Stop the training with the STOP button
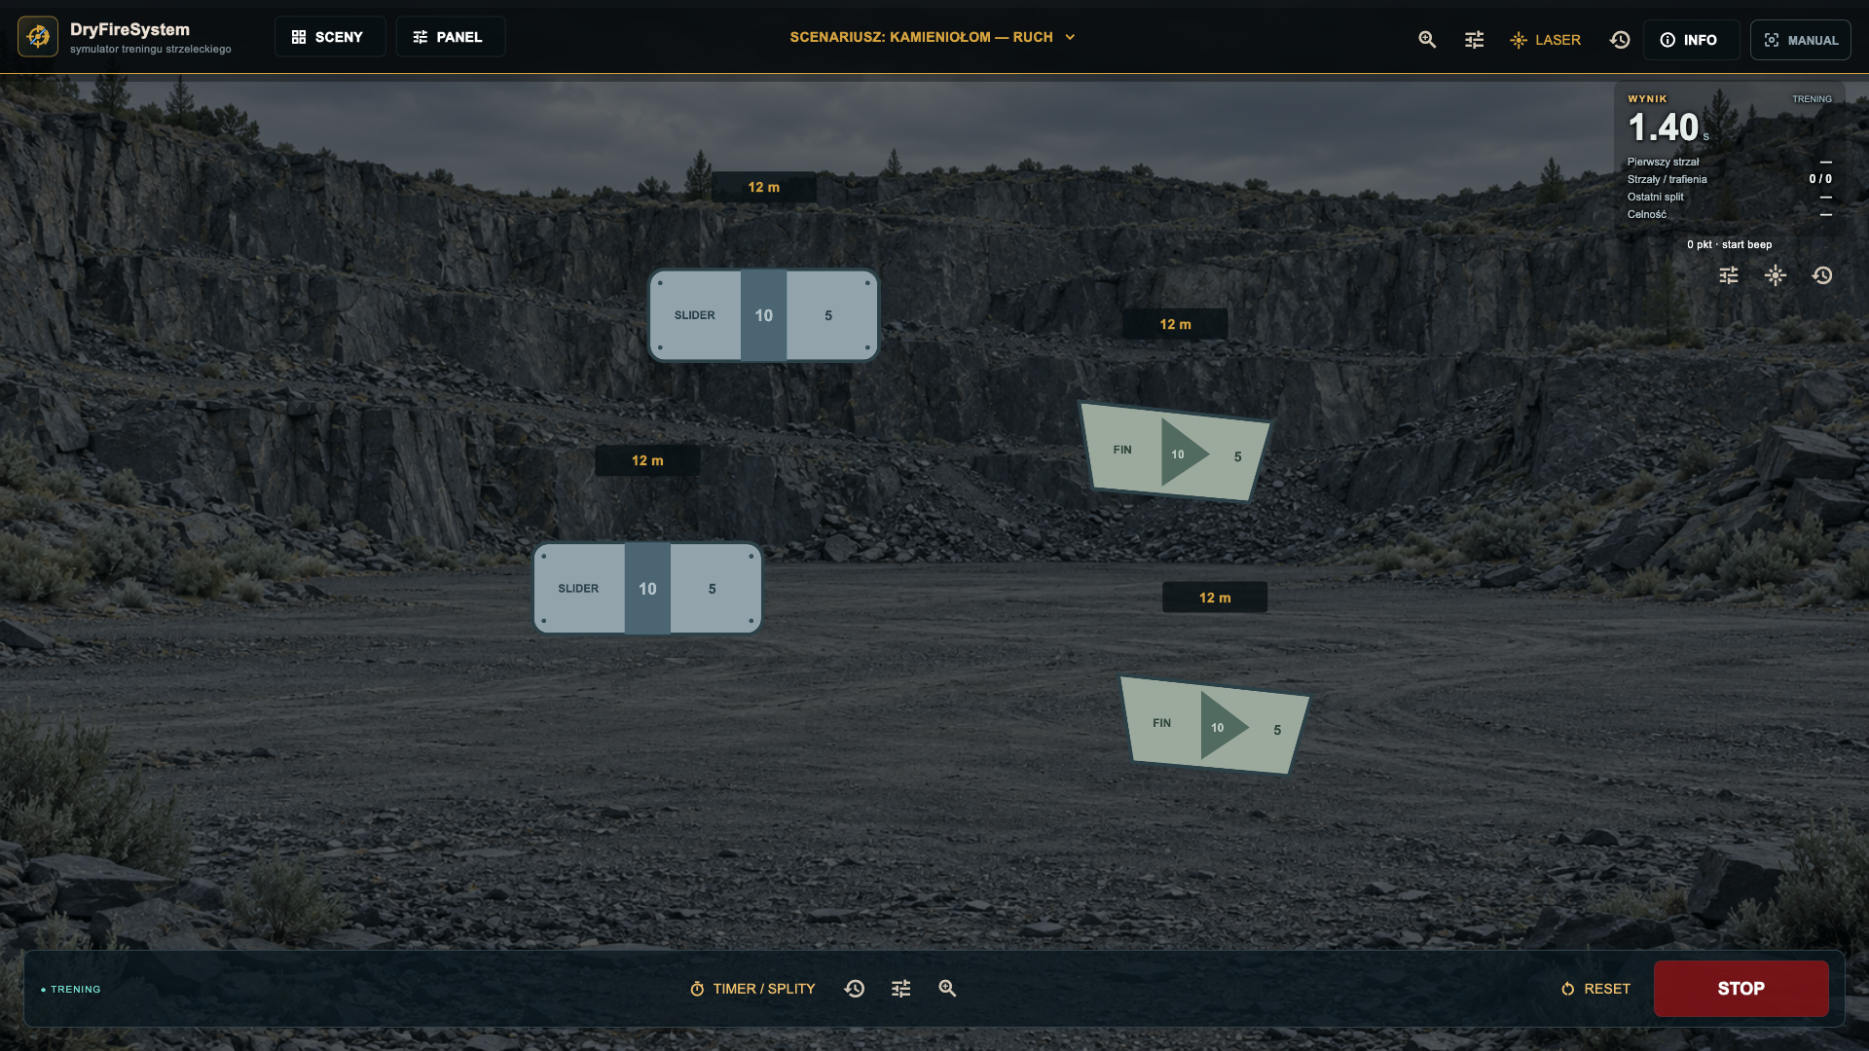Viewport: 1869px width, 1051px height. (x=1741, y=989)
